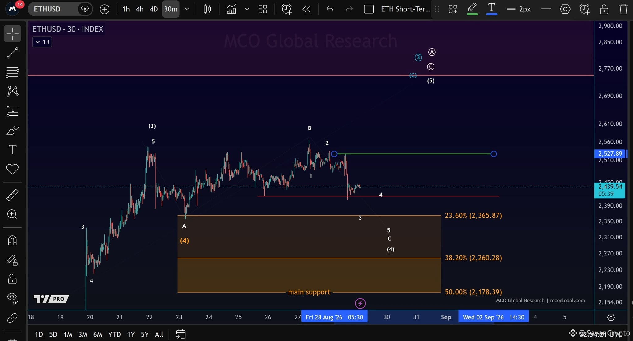Viewport: 633px width, 341px height.
Task: Choose the line style option
Action: pyautogui.click(x=546, y=9)
